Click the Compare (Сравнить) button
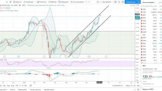 pyautogui.click(x=17, y=2)
